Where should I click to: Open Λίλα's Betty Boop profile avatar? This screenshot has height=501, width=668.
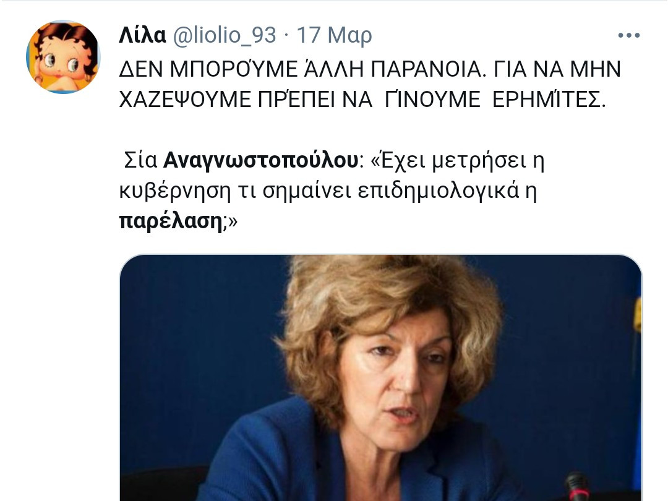pos(63,57)
